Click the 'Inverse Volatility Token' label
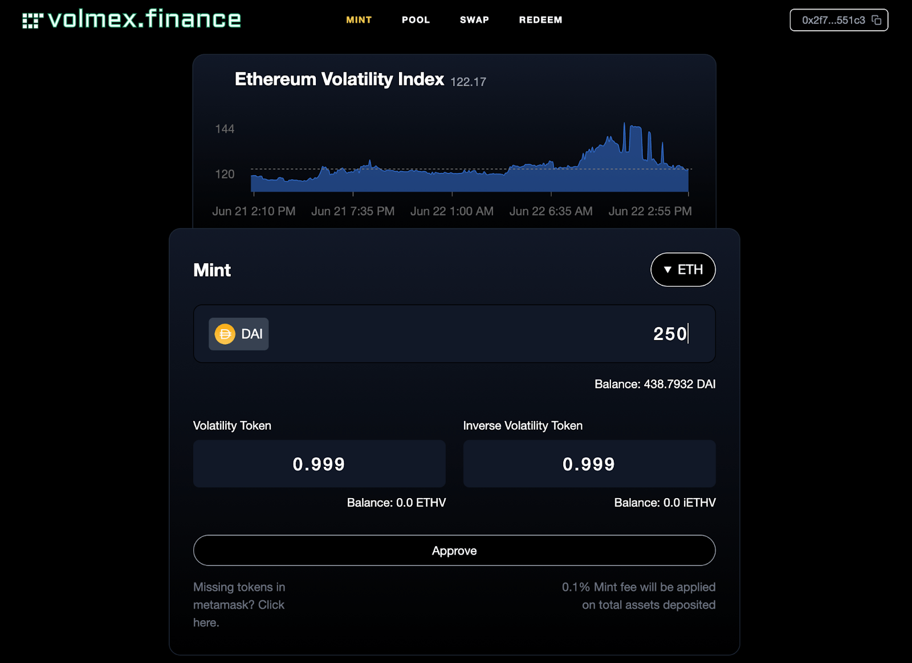This screenshot has width=912, height=663. [x=523, y=426]
